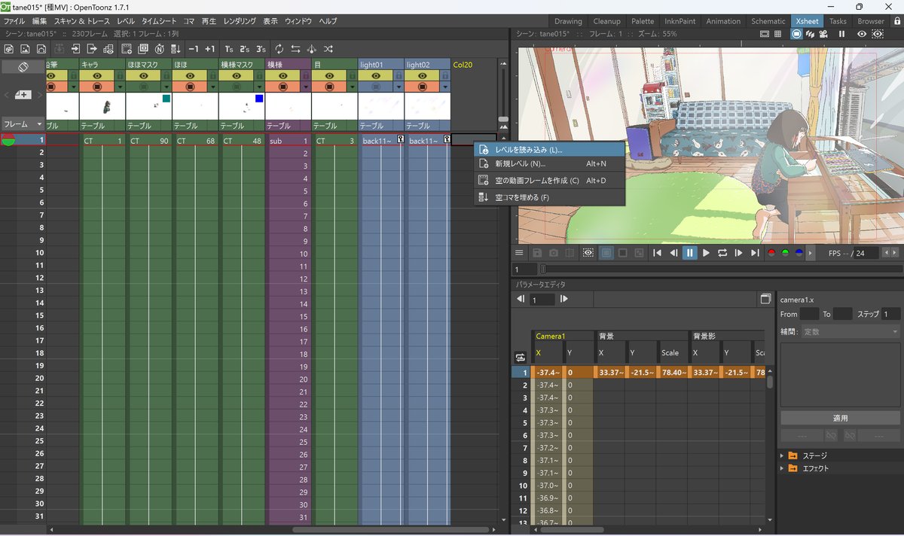The width and height of the screenshot is (904, 536).
Task: Open 模様 column camstand options arrow
Action: click(306, 87)
